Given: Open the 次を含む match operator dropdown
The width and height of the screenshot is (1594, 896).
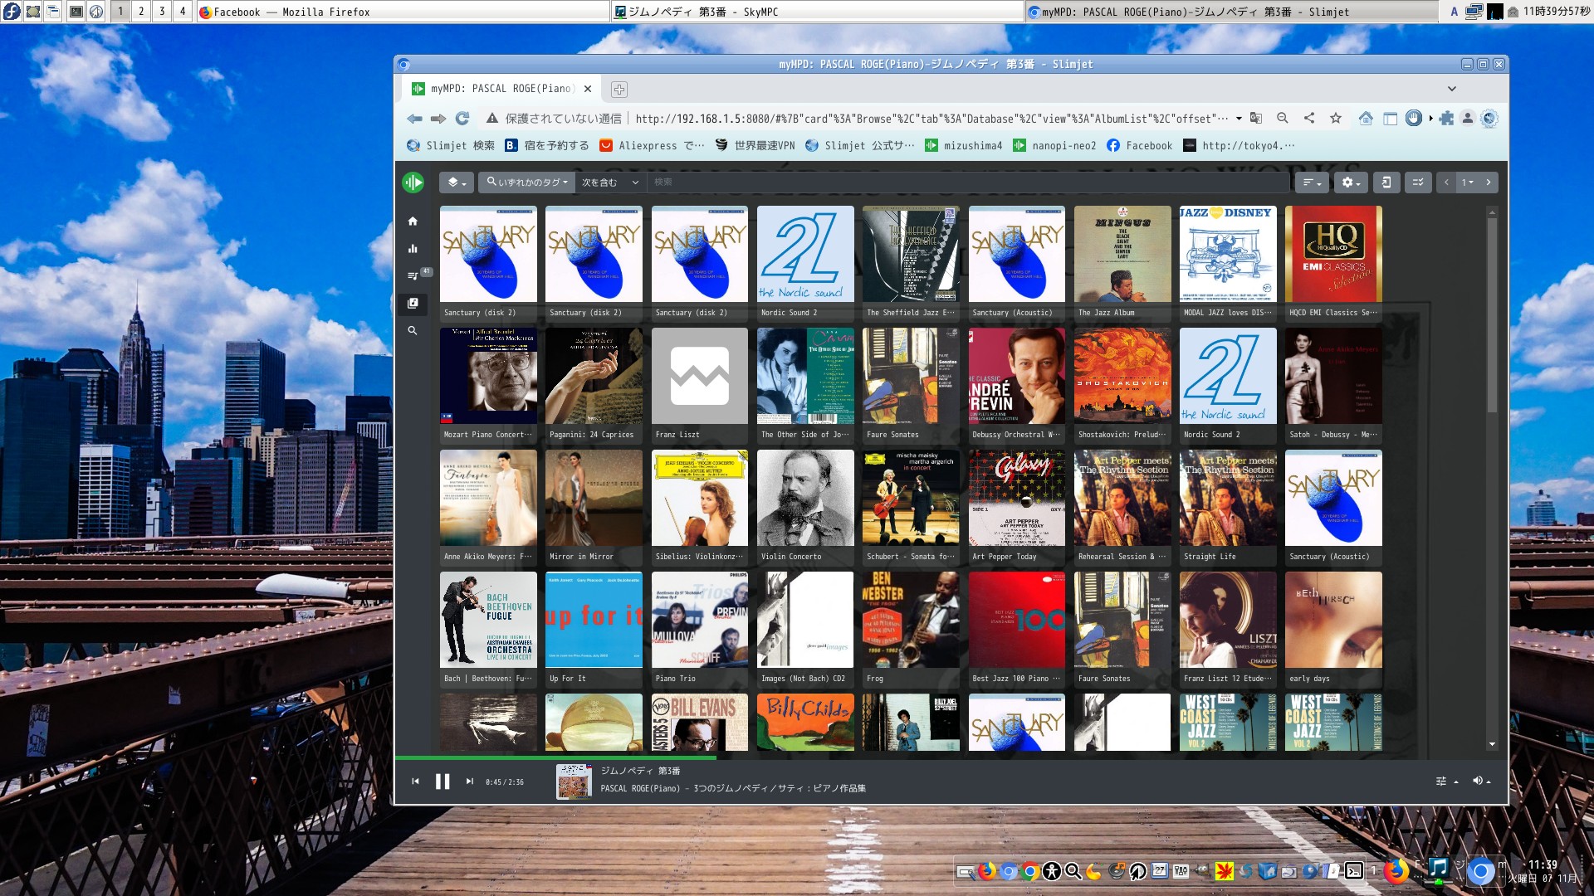Looking at the screenshot, I should (609, 183).
